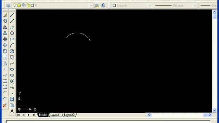Screen dimensions: 219x123
Task: Select the Construction Line tool
Action: pos(12,21)
